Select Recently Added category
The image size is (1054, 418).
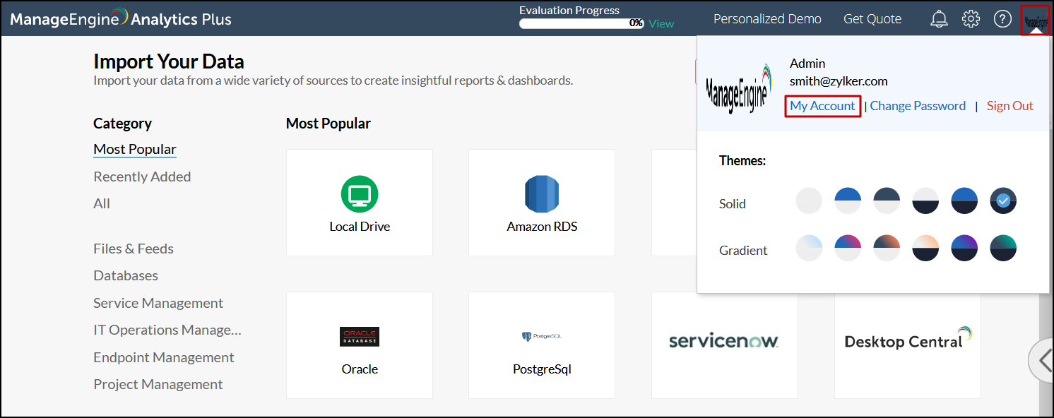(142, 177)
